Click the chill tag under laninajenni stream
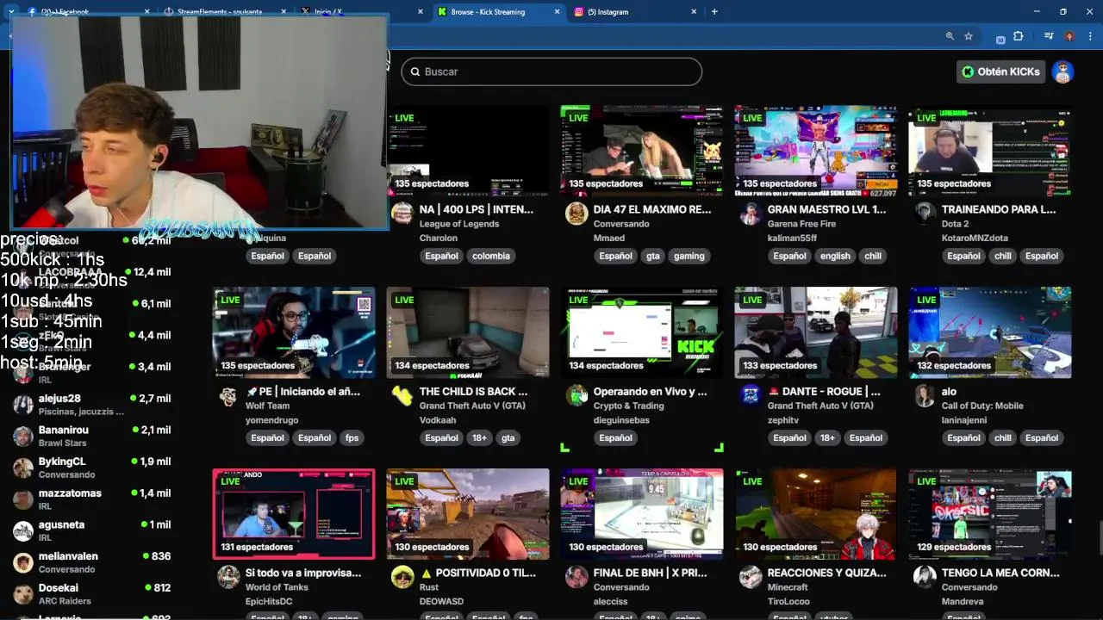Screen dimensions: 1103x620 [1003, 437]
